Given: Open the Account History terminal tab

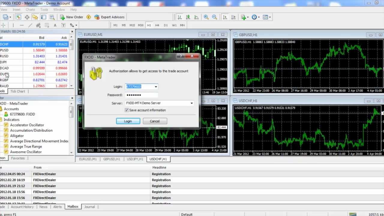Looking at the screenshot, I should click(x=22, y=207).
